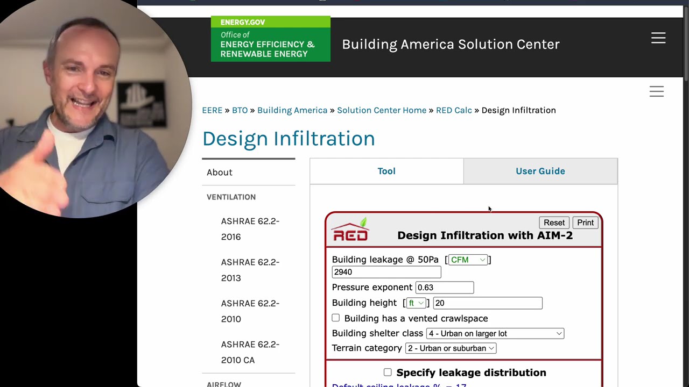This screenshot has width=689, height=387.
Task: Open the About sidebar item
Action: [220, 173]
